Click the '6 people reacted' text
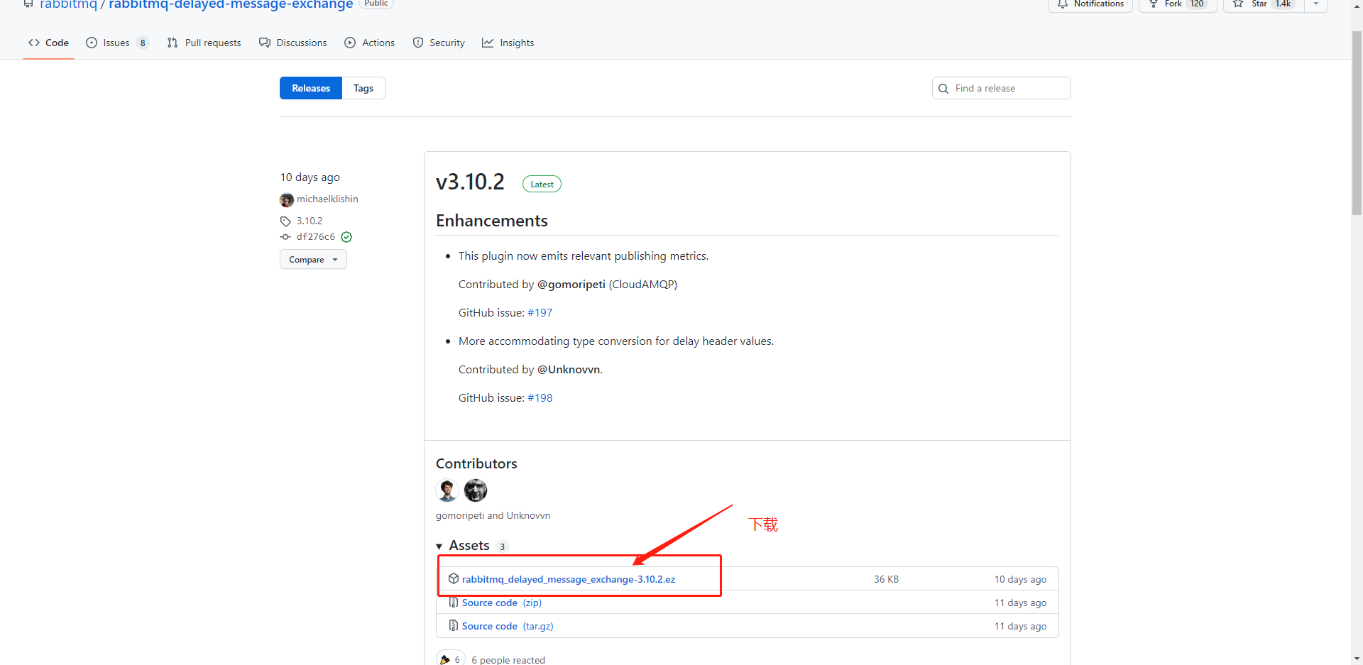The height and width of the screenshot is (665, 1363). pyautogui.click(x=508, y=660)
